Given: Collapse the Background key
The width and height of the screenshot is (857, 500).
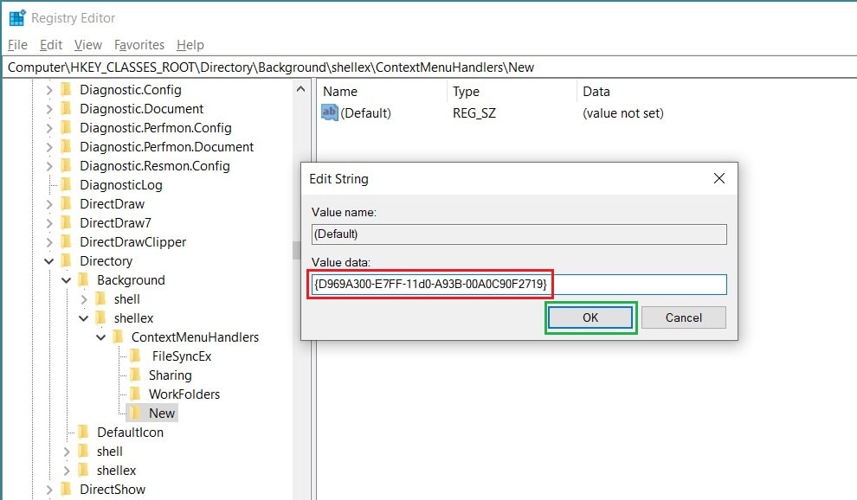Looking at the screenshot, I should tap(66, 280).
